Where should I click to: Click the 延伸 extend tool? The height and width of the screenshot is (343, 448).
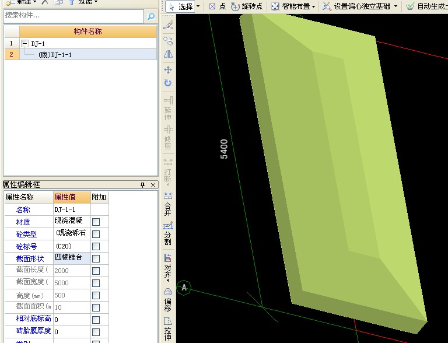[168, 108]
